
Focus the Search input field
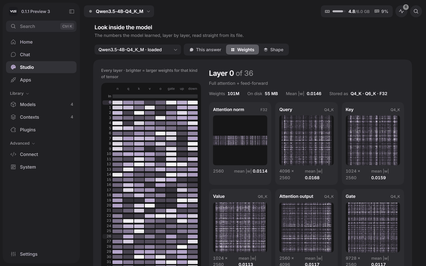coord(41,26)
